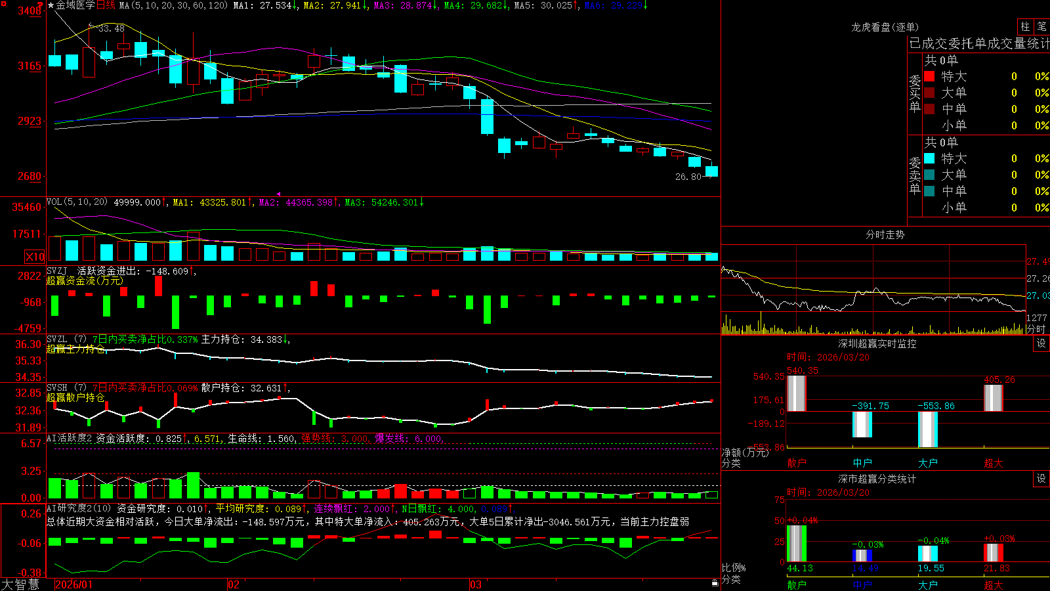1050x591 pixels.
Task: Click the 时间: 2026/03/20 in 深圳超赢实时监控
Action: pos(828,357)
